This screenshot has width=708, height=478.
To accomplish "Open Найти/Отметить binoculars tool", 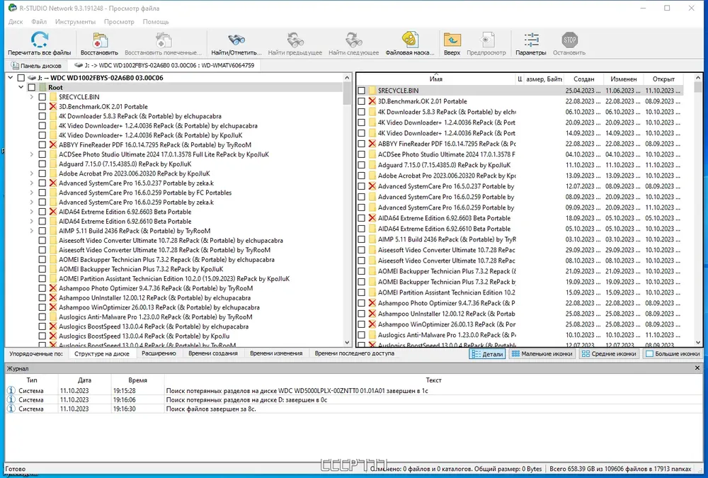I will pos(236,40).
